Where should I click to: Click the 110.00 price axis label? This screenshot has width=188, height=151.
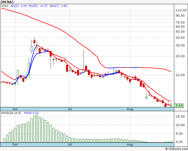tap(181, 11)
